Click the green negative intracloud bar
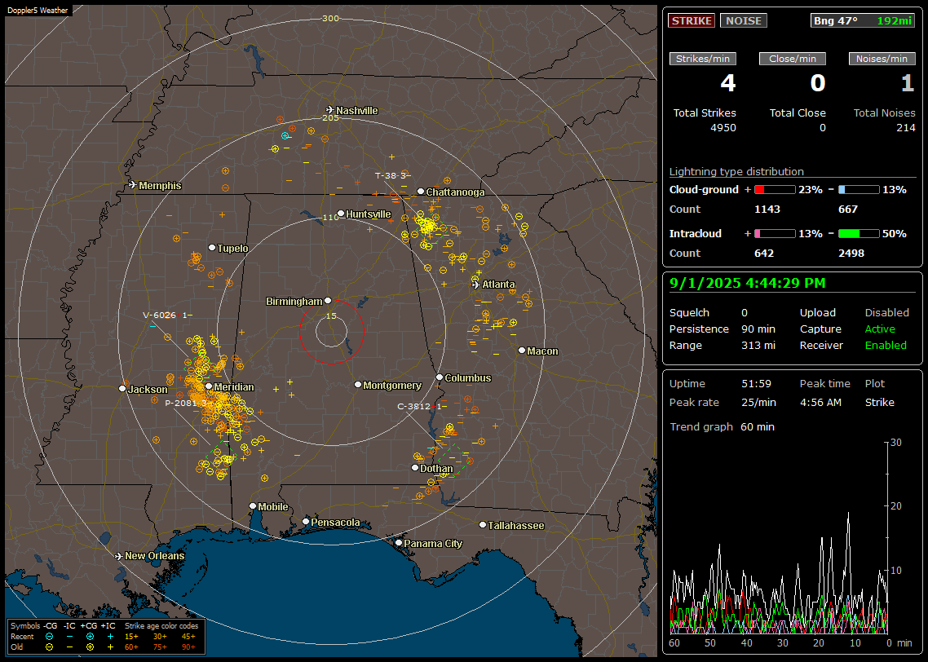This screenshot has height=662, width=928. click(x=859, y=234)
